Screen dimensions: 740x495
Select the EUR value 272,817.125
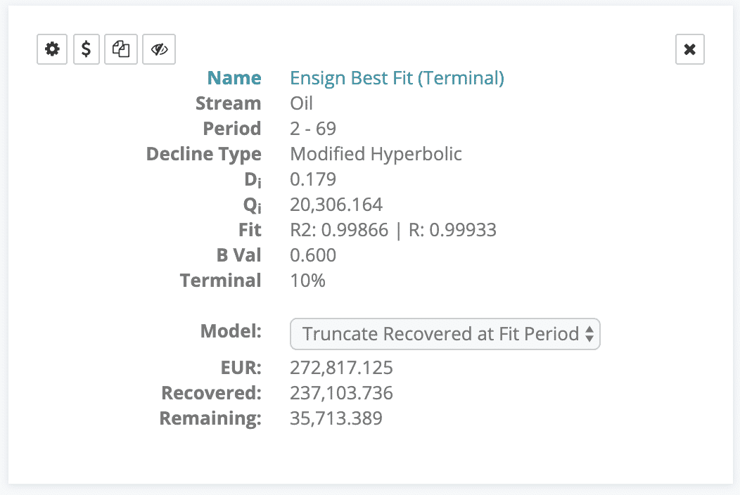click(341, 368)
